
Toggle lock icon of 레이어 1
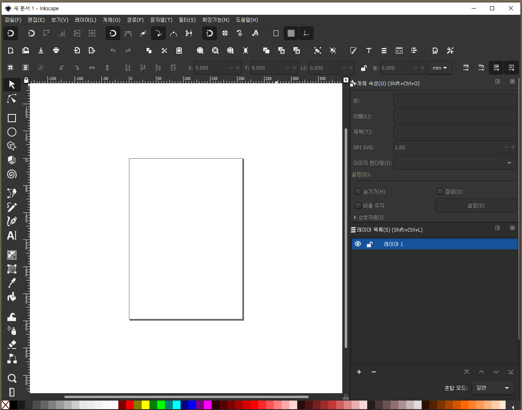[x=369, y=244]
